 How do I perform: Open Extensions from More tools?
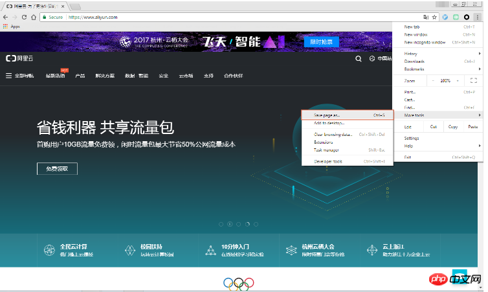[348, 142]
